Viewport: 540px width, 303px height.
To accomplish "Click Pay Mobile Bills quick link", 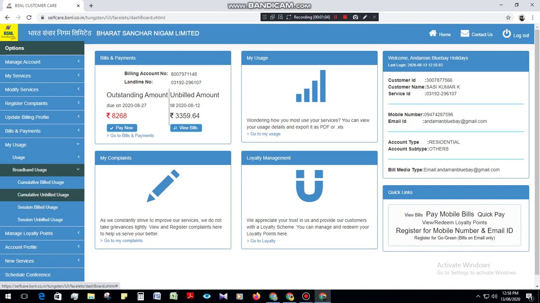I will click(450, 214).
